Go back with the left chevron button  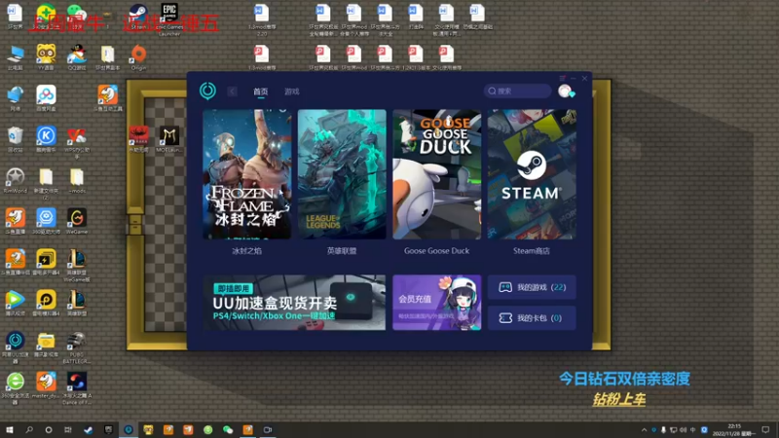pos(232,91)
